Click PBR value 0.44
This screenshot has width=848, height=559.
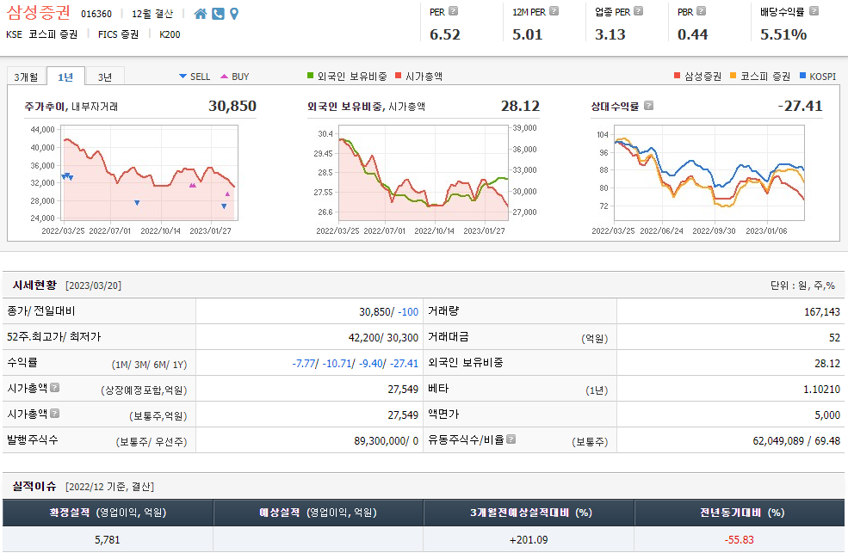tap(693, 34)
